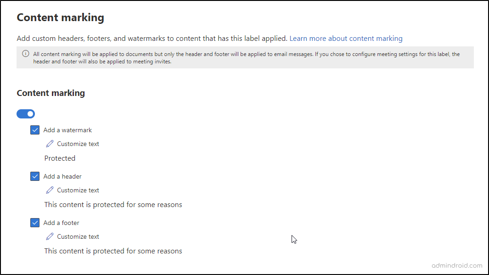Click Customize text under Add a header
Image resolution: width=489 pixels, height=275 pixels.
(78, 190)
